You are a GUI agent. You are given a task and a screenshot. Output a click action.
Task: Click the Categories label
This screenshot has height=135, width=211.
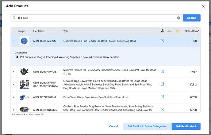21,53
